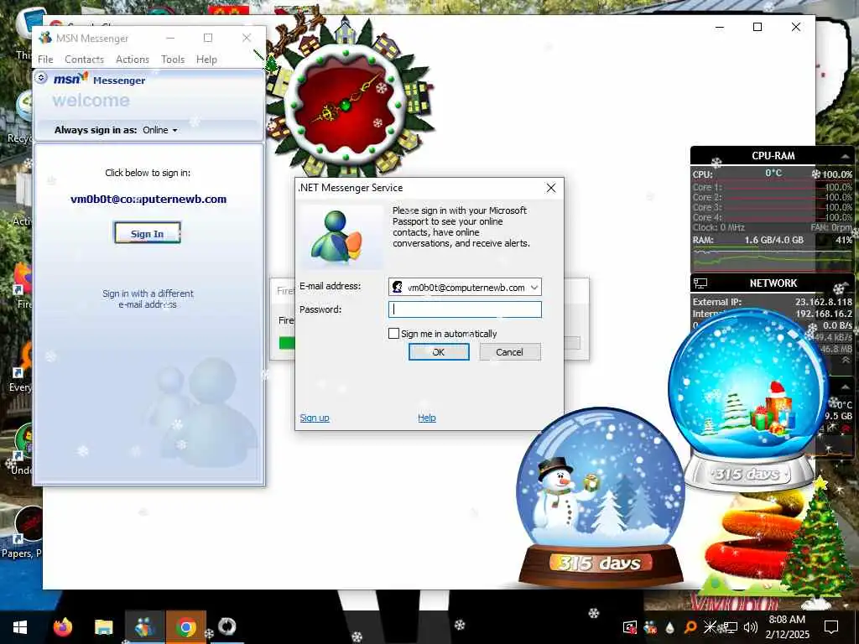
Task: Click the MSN Messenger tray icon
Action: (x=650, y=627)
